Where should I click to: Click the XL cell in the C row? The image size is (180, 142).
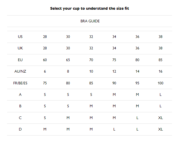(161, 118)
